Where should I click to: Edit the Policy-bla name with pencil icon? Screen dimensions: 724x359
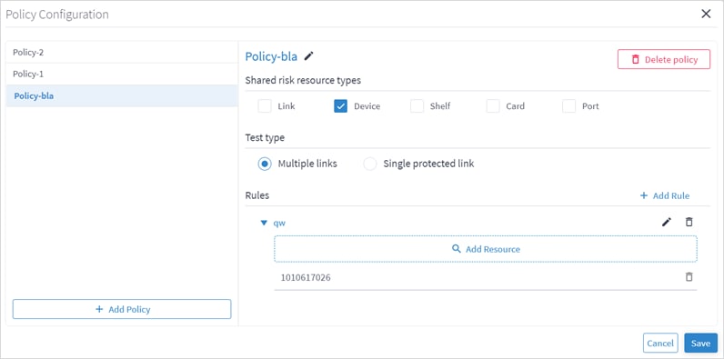(x=309, y=56)
